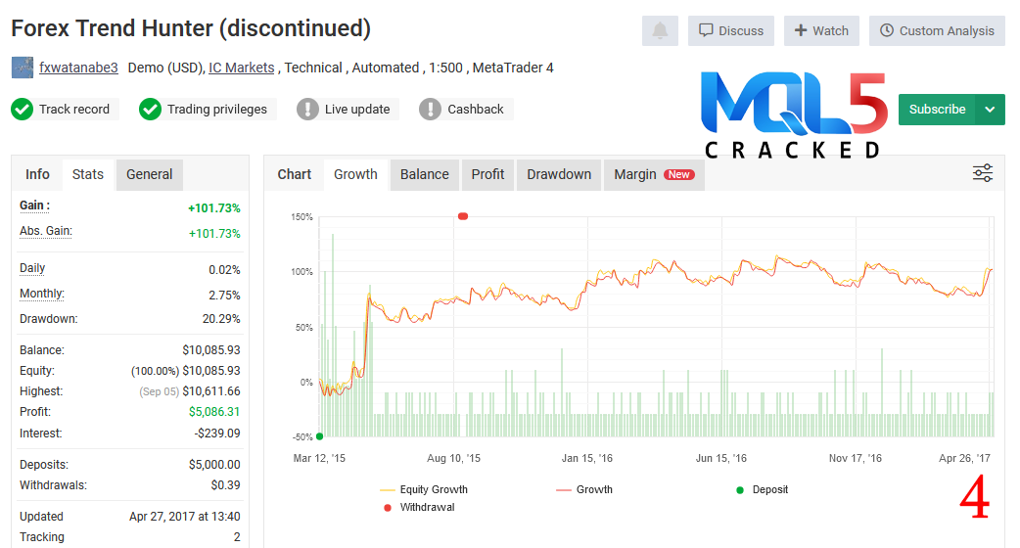Add system to Watch list
1020x548 pixels.
coord(821,30)
